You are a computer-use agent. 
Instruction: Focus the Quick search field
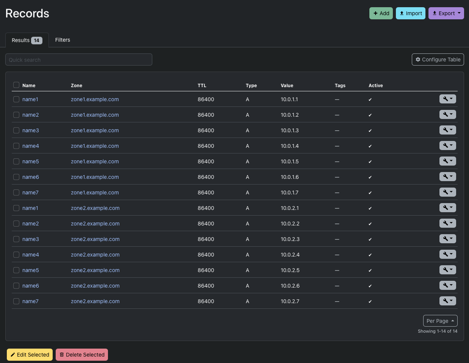(x=78, y=60)
